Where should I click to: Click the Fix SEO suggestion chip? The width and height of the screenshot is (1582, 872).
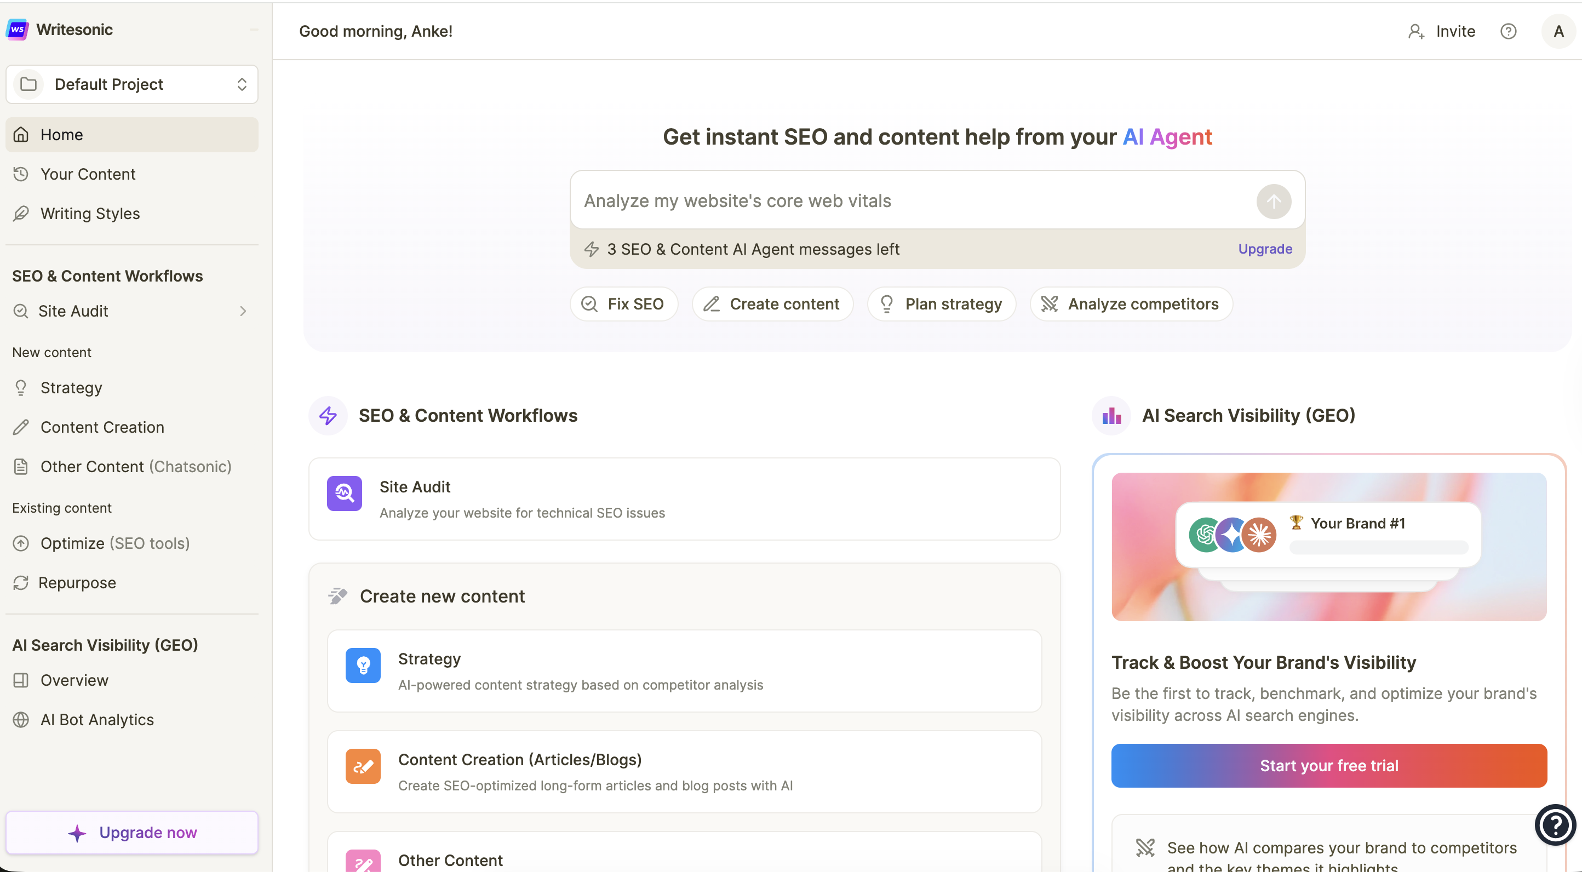[623, 304]
